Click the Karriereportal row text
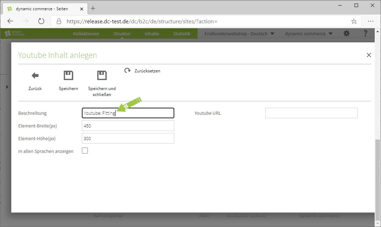Screen dimensions: 381x227 (108, 216)
